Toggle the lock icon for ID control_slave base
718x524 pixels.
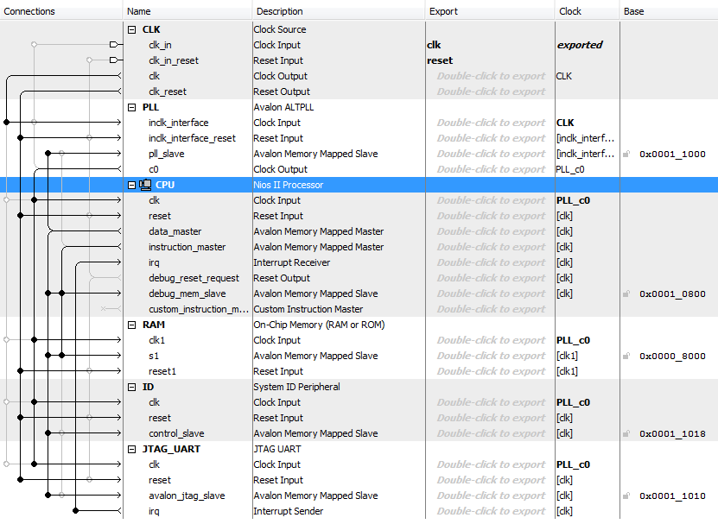626,433
